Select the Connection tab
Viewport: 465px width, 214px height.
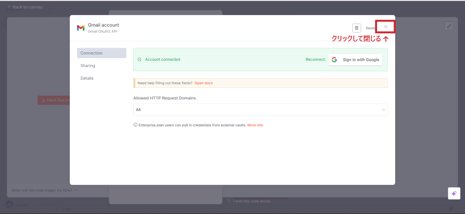[102, 53]
